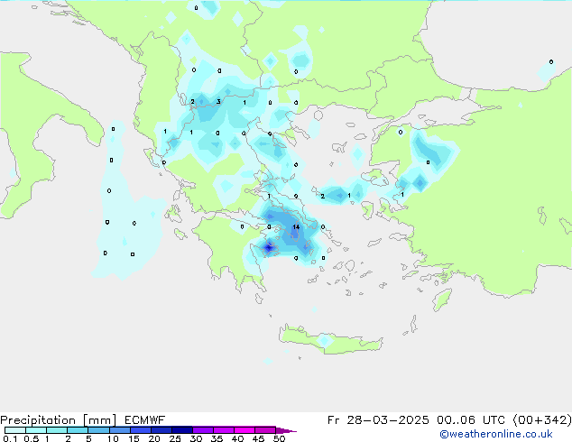Pick the legend swatch between 45 and 50
Viewport: 572px width, 442px height.
point(265,430)
